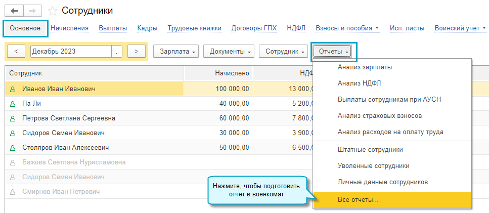Click employee icon beside Иванов Иван Иванович
Screen dimensions: 489x213
tap(13, 89)
